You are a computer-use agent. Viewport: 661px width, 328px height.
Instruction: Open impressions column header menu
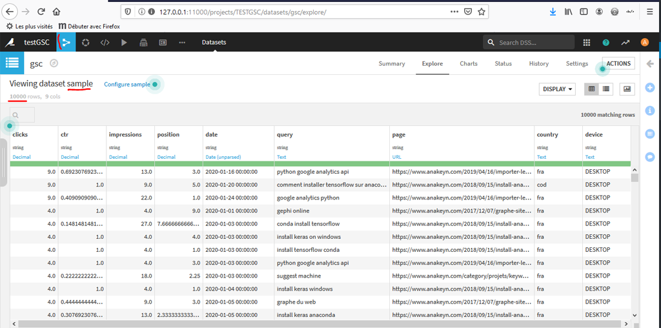click(125, 134)
